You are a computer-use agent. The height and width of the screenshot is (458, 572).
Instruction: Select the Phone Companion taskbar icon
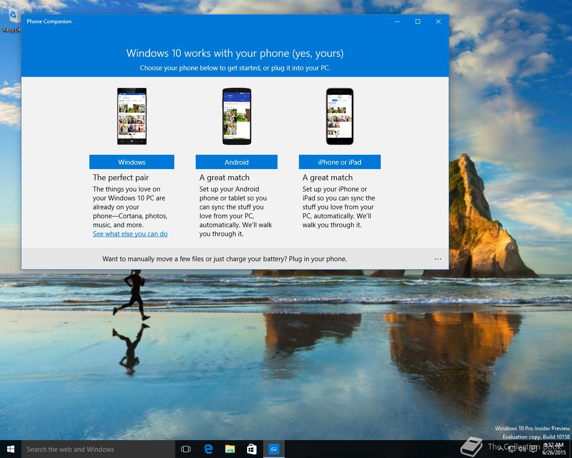pyautogui.click(x=274, y=449)
